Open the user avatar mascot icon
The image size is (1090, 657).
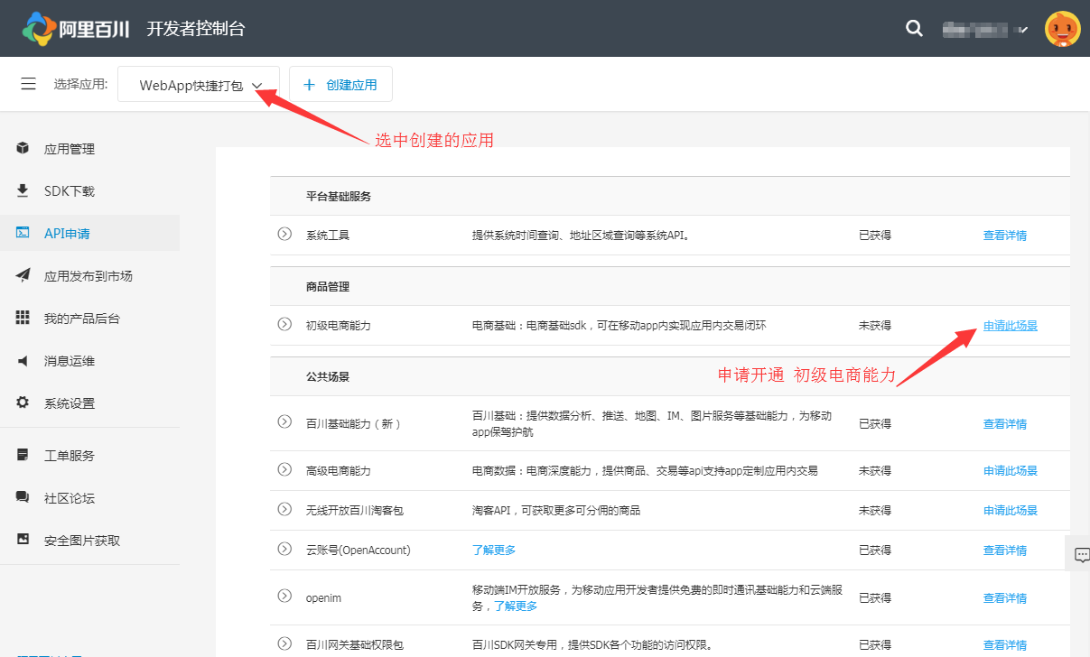click(x=1062, y=29)
